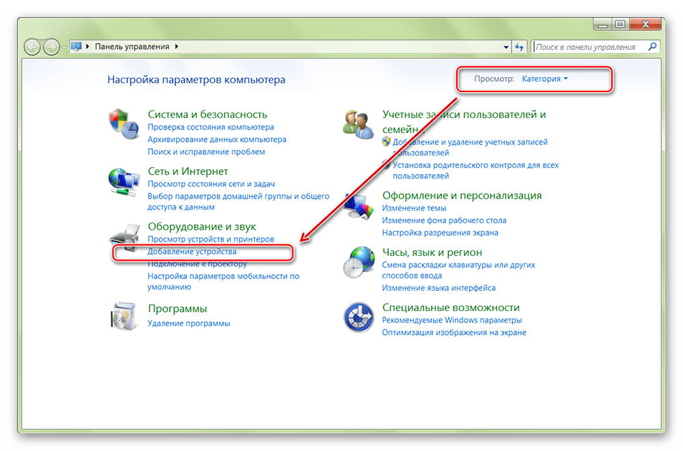
Task: Go back with the Back arrow button
Action: click(33, 47)
